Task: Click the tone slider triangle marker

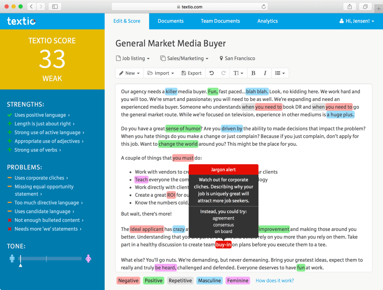Action: point(21,265)
